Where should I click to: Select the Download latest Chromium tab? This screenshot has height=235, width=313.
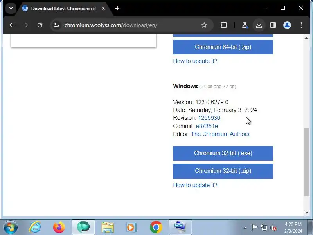click(64, 8)
